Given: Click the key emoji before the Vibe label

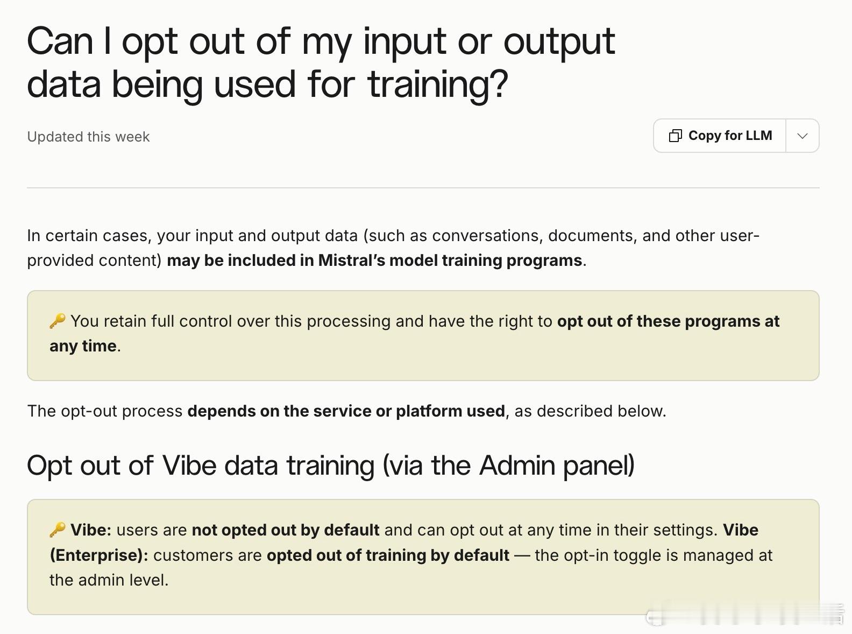Looking at the screenshot, I should click(x=58, y=530).
